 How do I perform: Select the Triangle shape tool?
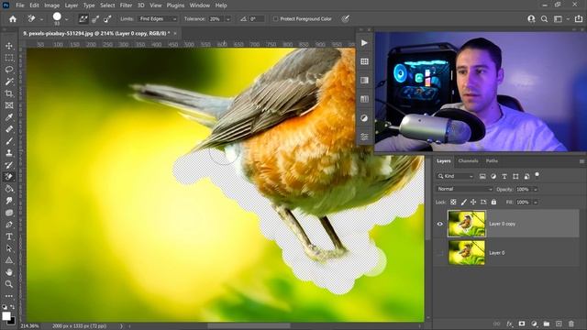tap(9, 260)
